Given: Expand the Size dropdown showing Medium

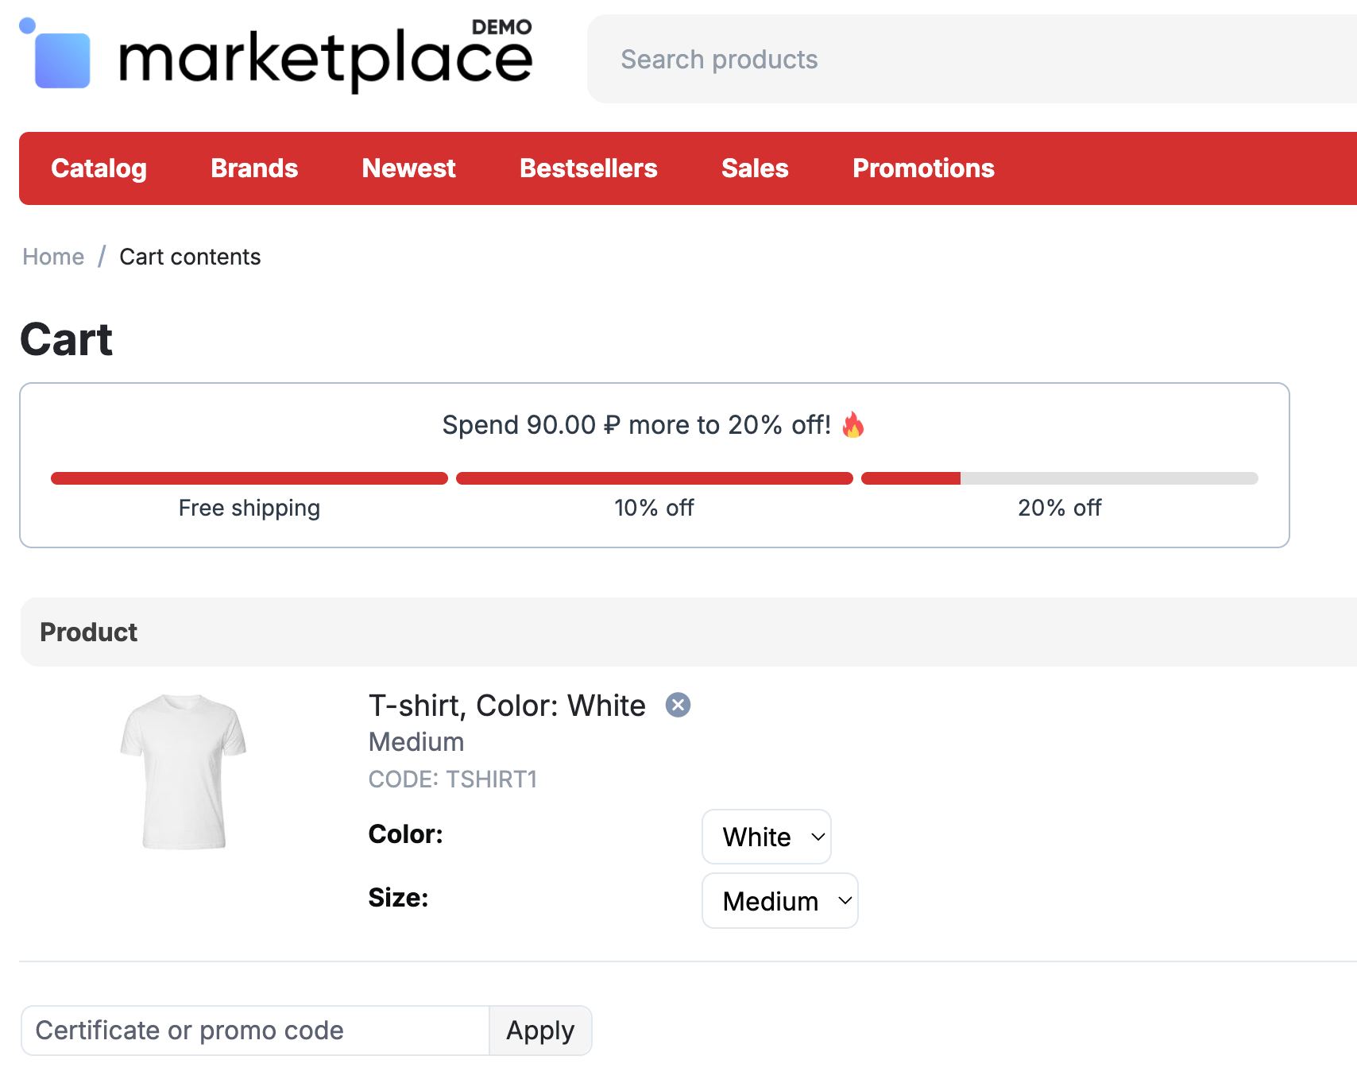Looking at the screenshot, I should [x=779, y=900].
